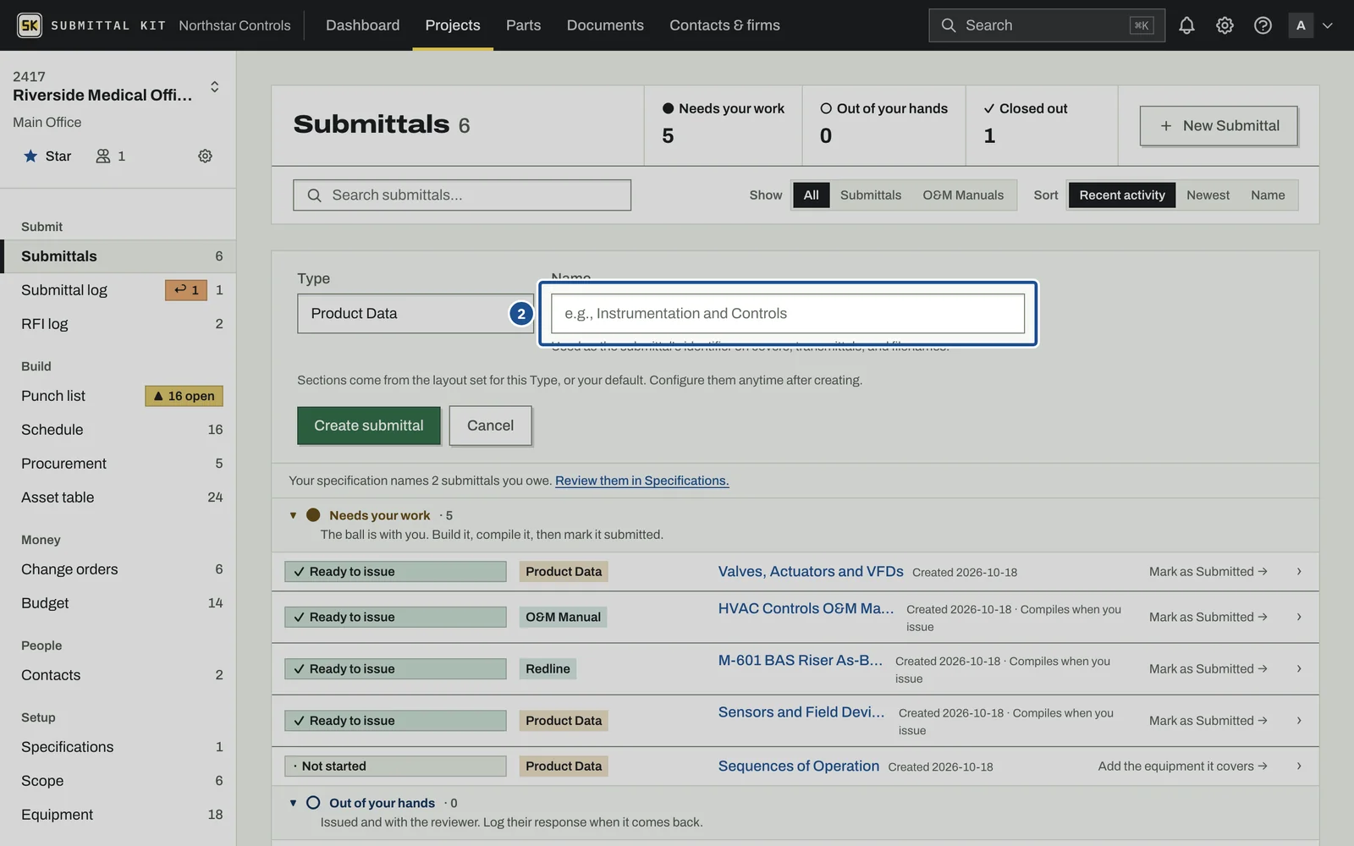Open the account menu chevron
Viewport: 1354px width, 846px height.
[x=1328, y=25]
